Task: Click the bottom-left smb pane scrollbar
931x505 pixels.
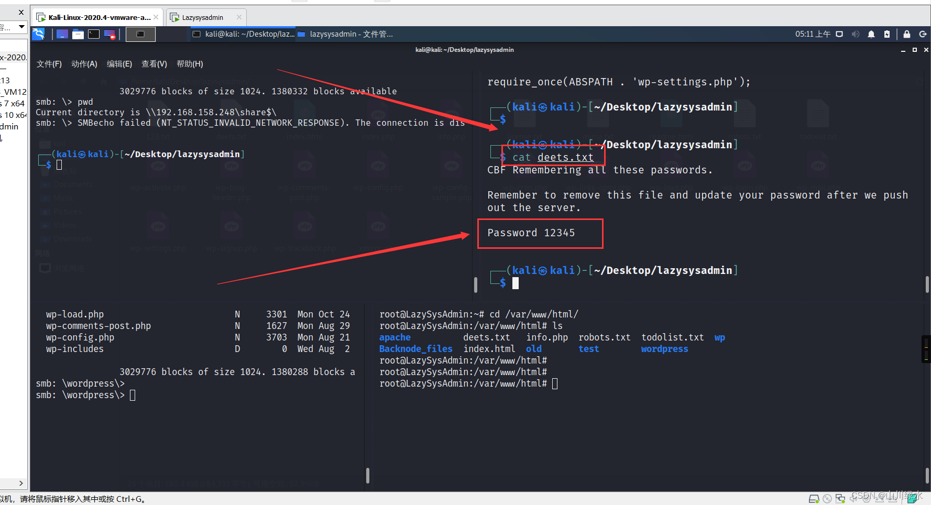Action: (367, 475)
